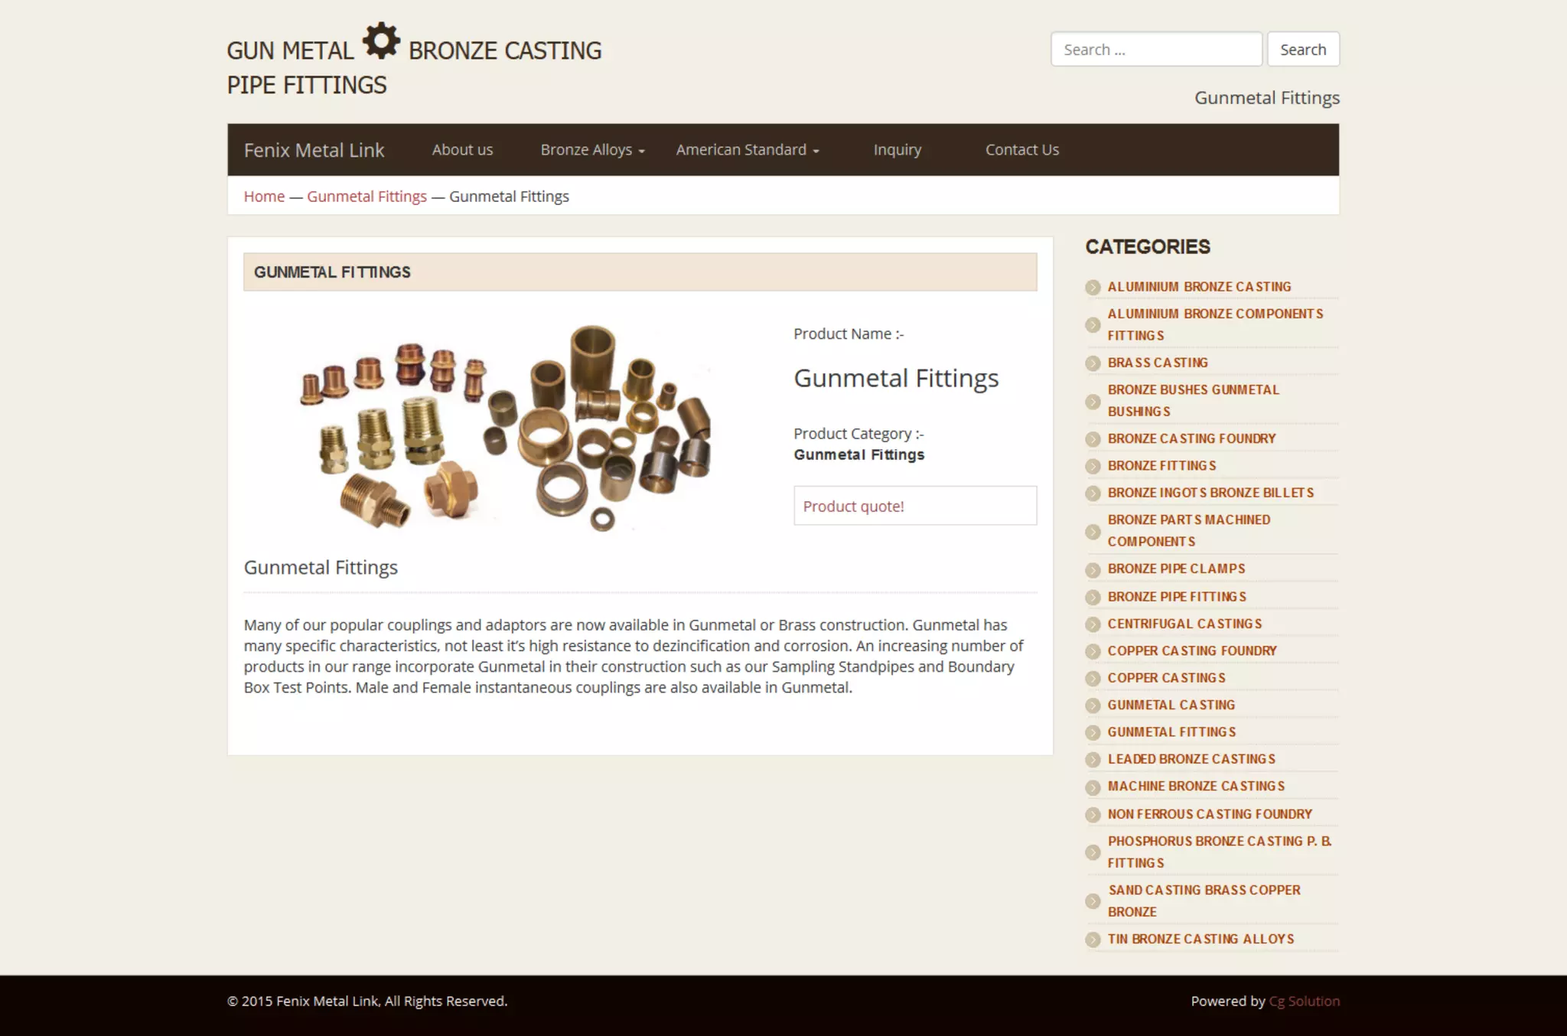
Task: Click the Fenix Metal Link brand
Action: click(314, 150)
